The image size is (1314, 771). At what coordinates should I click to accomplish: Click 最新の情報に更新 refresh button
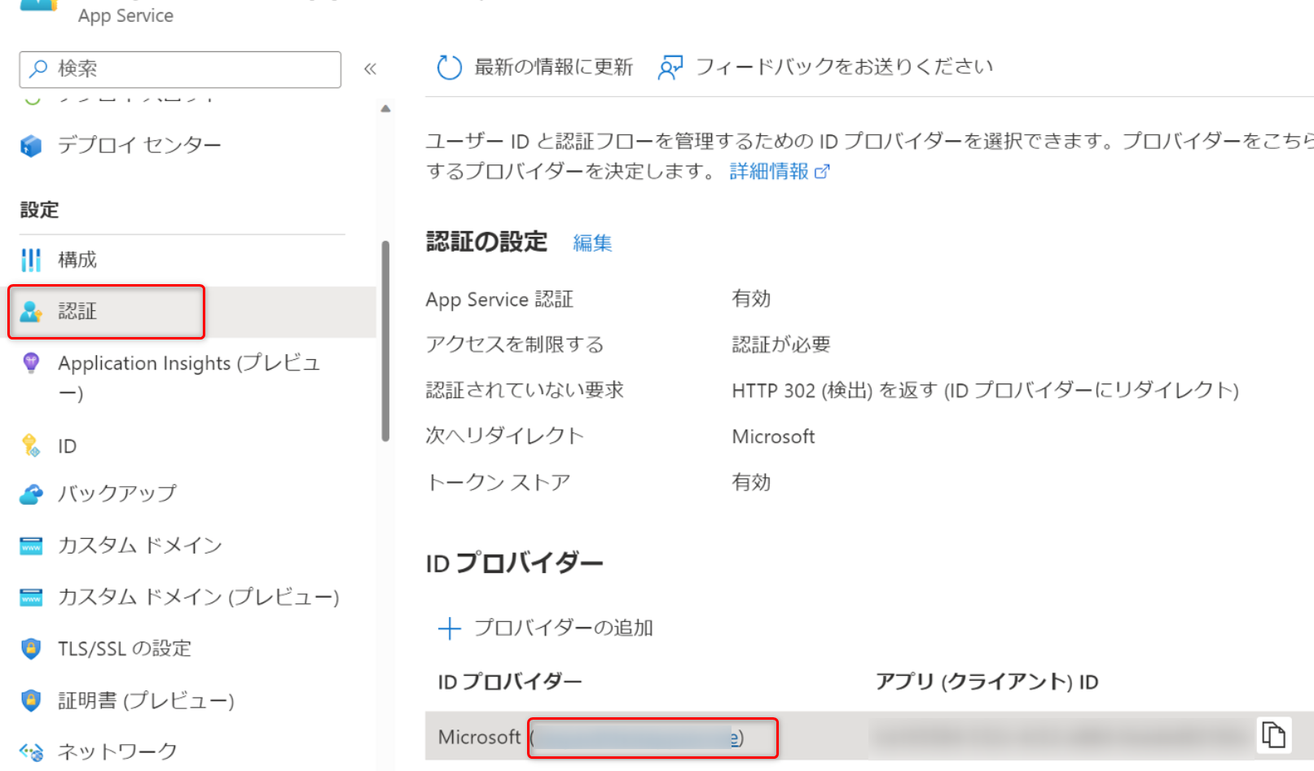click(x=535, y=67)
